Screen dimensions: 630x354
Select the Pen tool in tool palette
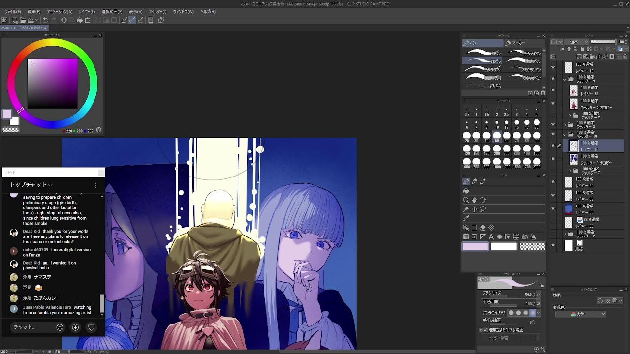click(466, 182)
